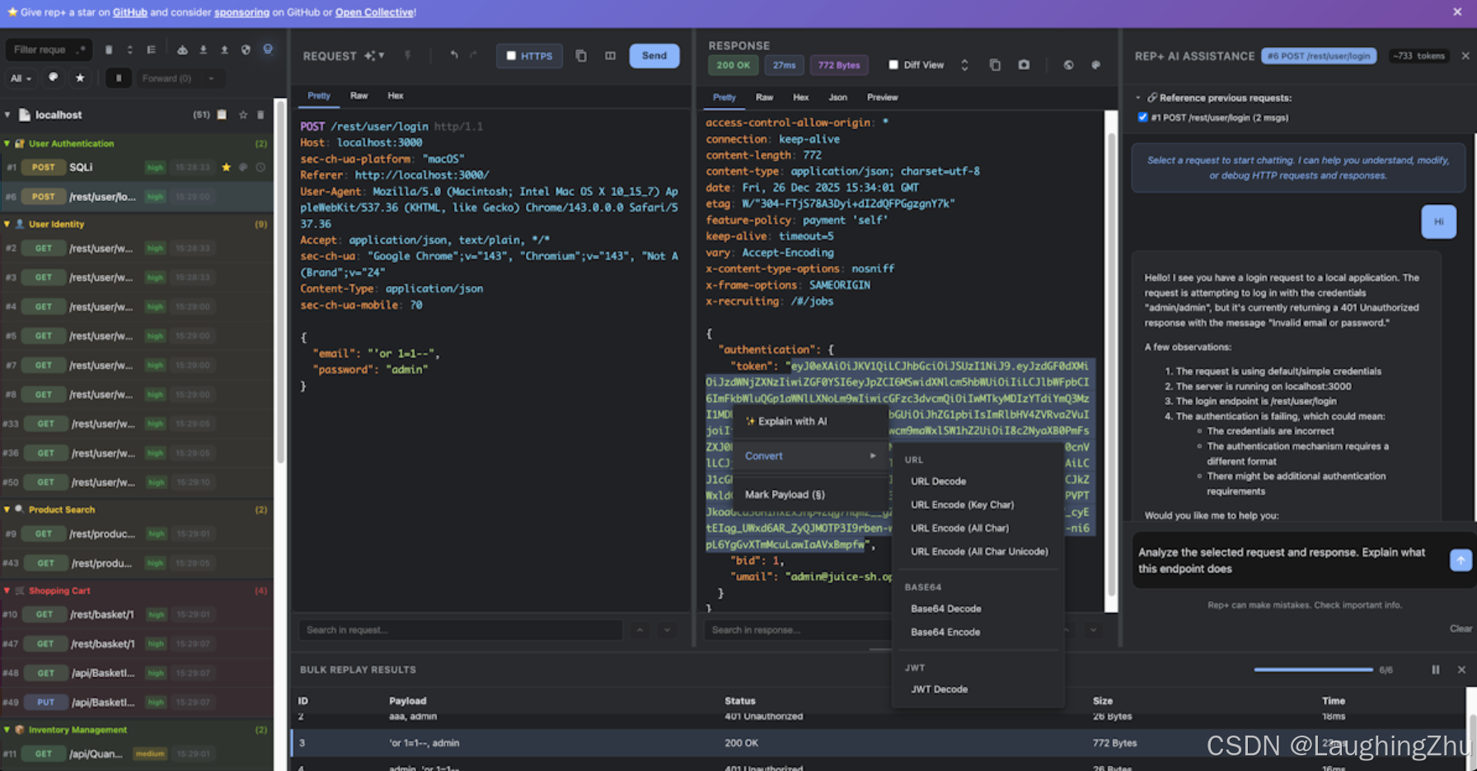Viewport: 1477px width, 771px height.
Task: Copy the request using copy icon
Action: pyautogui.click(x=581, y=55)
